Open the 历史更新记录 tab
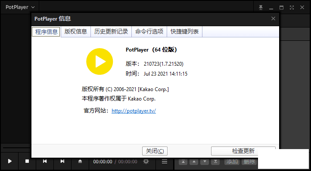The height and width of the screenshot is (171, 311). click(111, 31)
